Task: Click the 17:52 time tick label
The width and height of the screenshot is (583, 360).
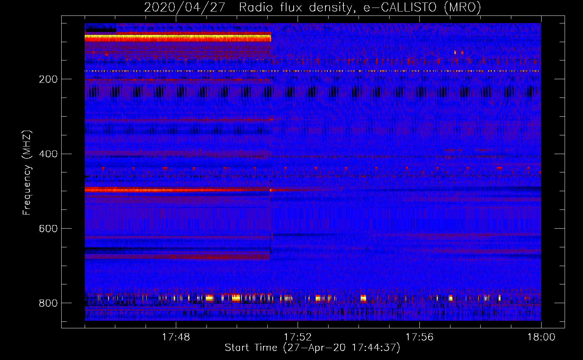Action: pyautogui.click(x=298, y=337)
